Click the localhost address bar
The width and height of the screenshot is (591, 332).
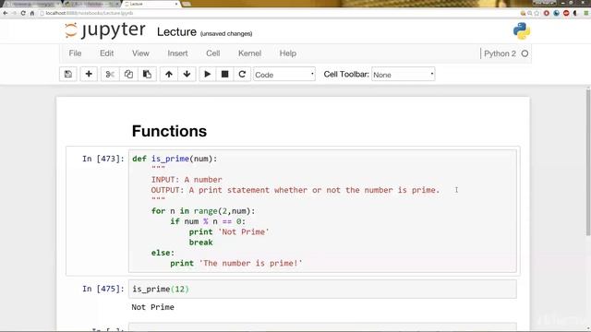(x=279, y=13)
